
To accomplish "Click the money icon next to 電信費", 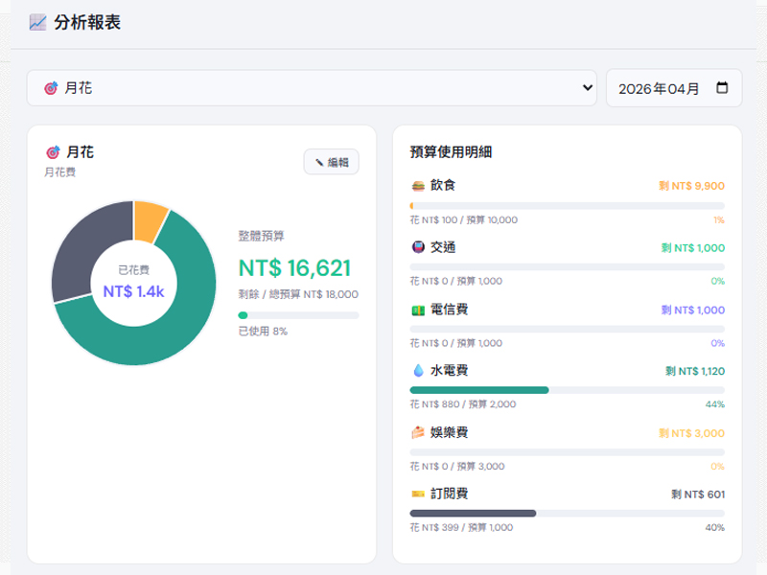I will coord(418,310).
